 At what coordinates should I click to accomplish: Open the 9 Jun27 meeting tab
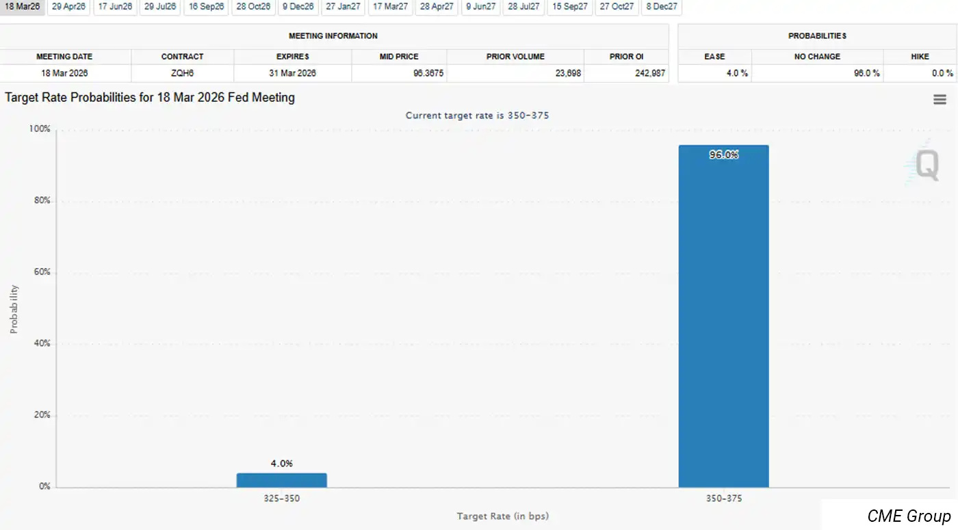click(x=480, y=7)
